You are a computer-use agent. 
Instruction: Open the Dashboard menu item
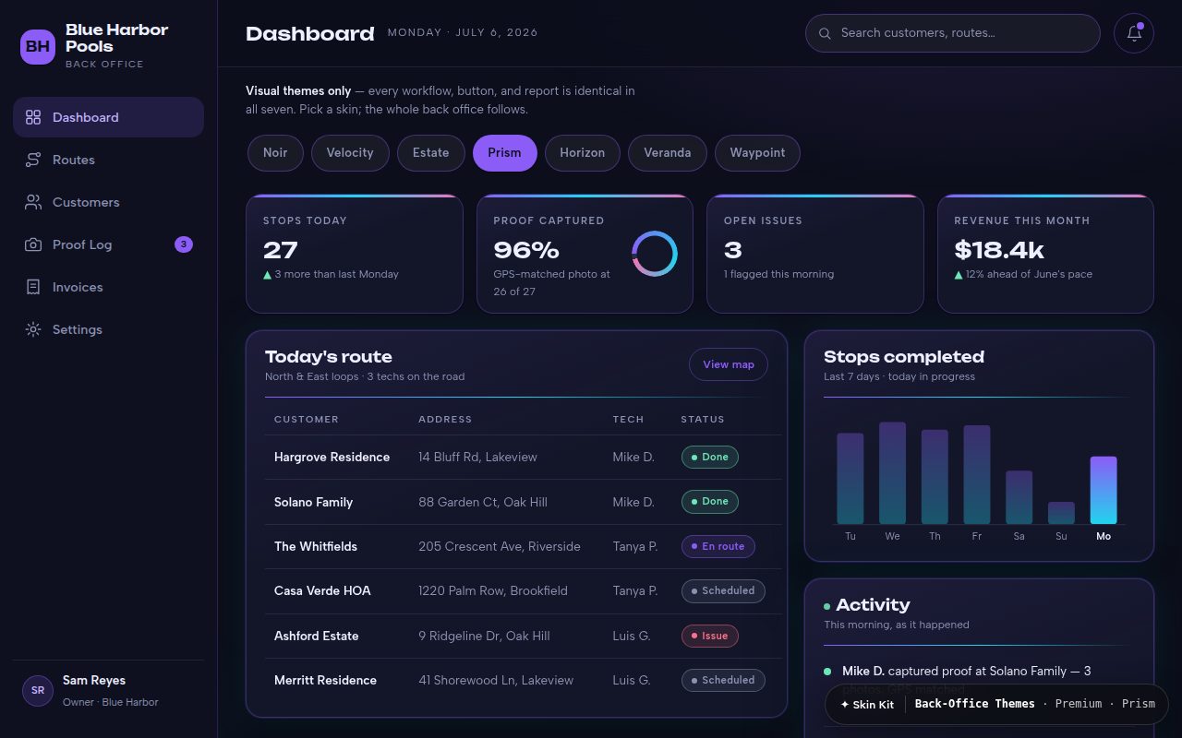108,117
